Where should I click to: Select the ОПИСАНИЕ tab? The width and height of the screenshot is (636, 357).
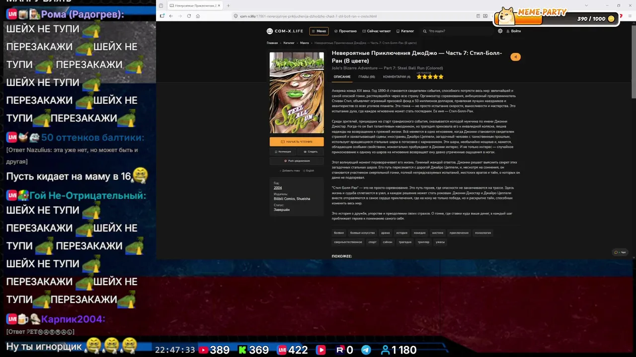coord(342,77)
